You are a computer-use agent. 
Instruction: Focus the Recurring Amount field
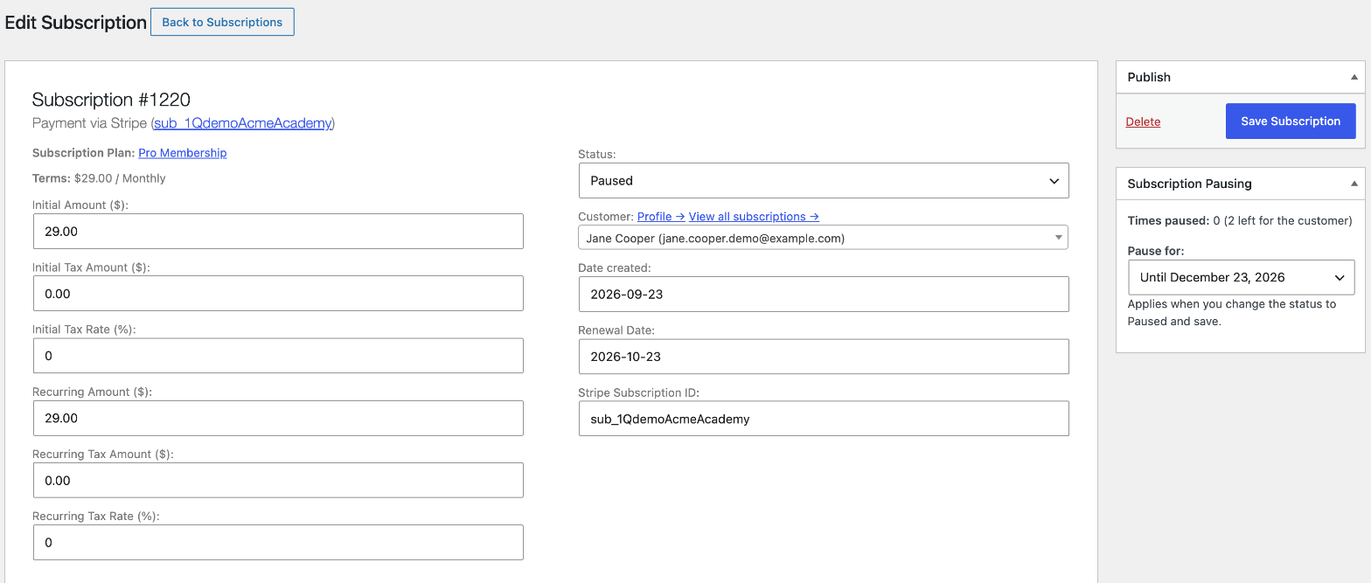pos(278,418)
